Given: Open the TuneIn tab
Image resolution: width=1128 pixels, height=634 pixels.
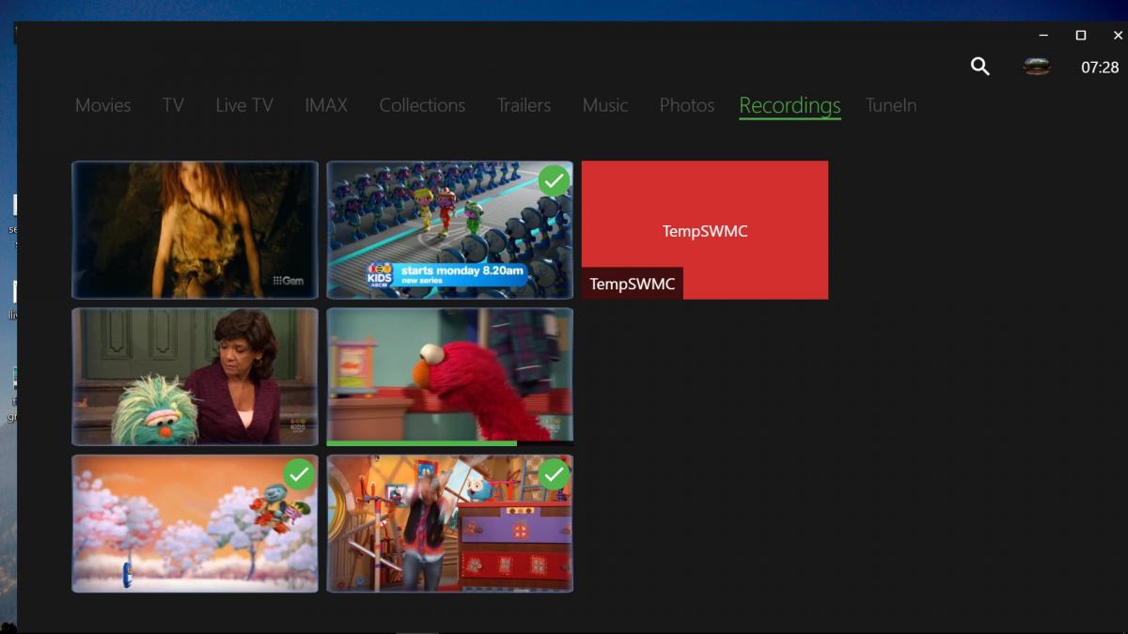Looking at the screenshot, I should [x=891, y=105].
